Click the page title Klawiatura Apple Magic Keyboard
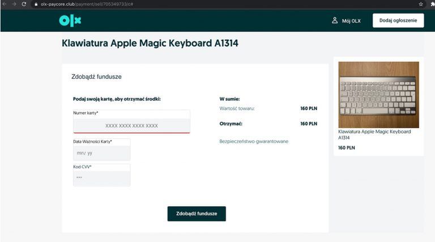The width and height of the screenshot is (435, 242). tap(150, 43)
